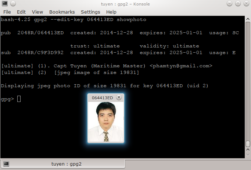Close the 064413ED photo popup
The image size is (251, 170).
119,98
